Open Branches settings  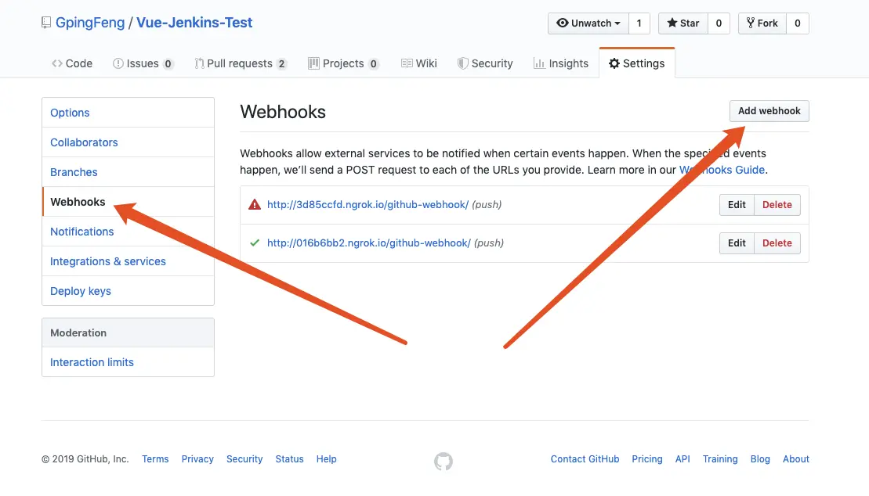click(128, 172)
